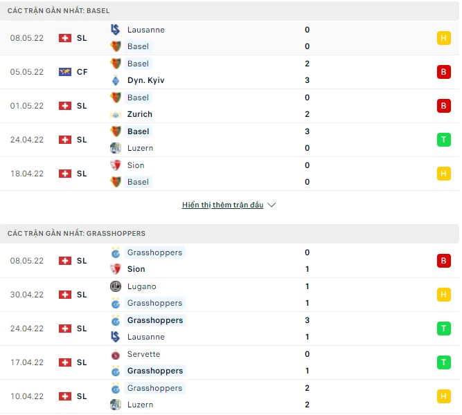Open the Grasshoppers link in the 24.04.22 match
462x415 pixels.
click(x=155, y=320)
